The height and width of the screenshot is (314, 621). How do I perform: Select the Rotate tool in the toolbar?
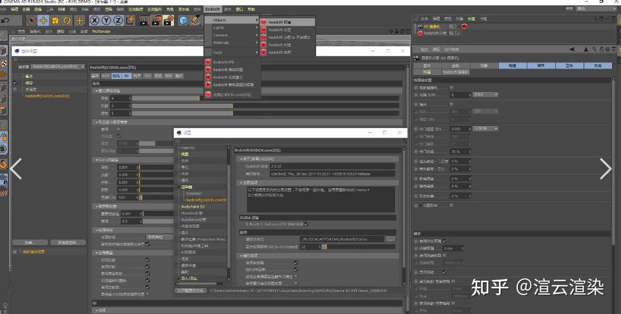click(x=67, y=21)
